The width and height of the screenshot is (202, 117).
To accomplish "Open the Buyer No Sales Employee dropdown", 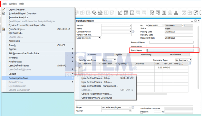I will click(x=130, y=107).
